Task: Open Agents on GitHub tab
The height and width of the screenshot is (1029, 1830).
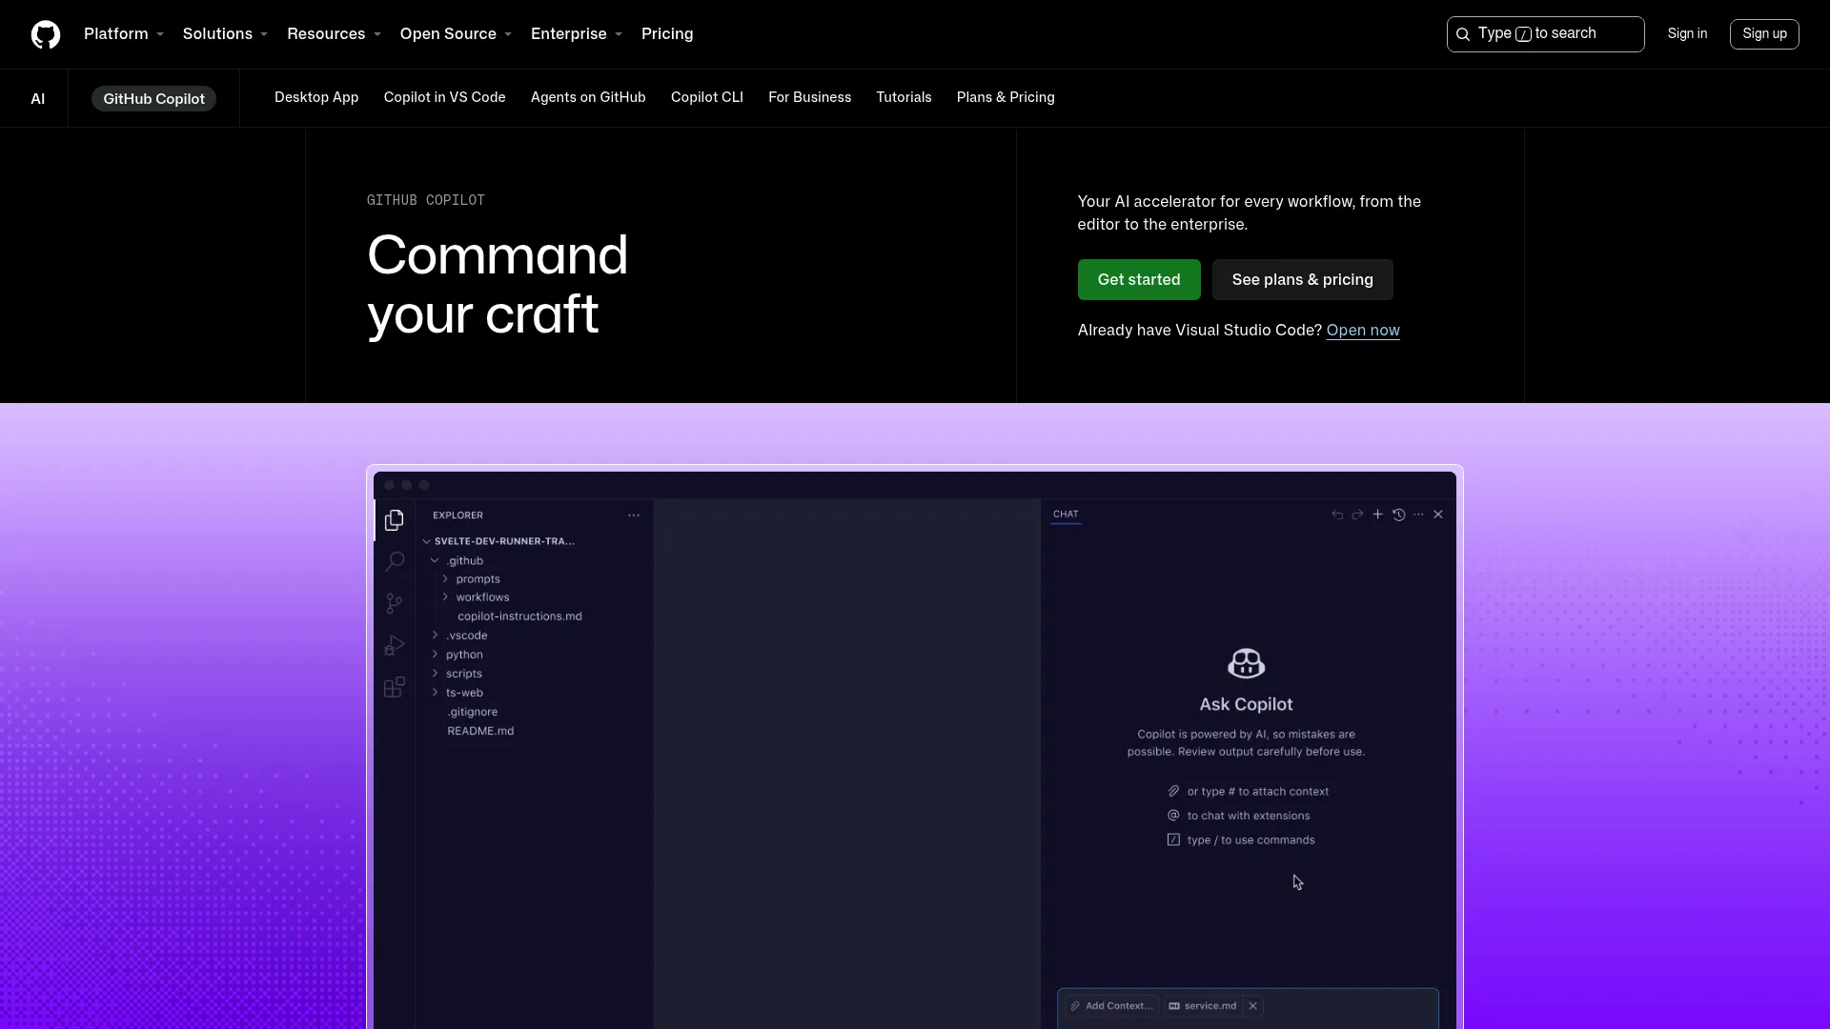Action: [x=588, y=97]
